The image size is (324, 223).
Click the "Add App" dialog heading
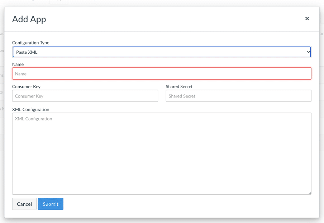tap(29, 19)
